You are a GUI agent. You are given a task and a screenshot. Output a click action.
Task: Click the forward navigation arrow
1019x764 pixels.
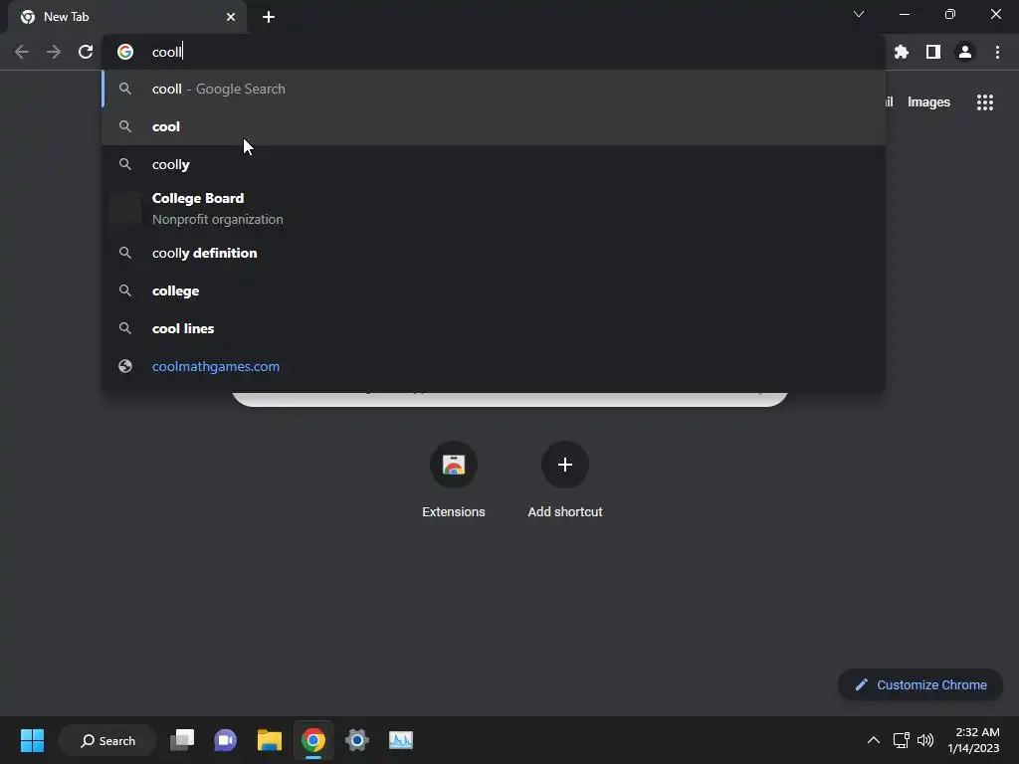tap(54, 52)
